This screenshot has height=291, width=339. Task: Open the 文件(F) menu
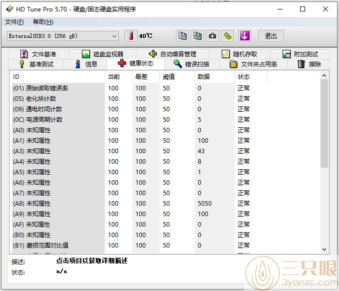14,22
